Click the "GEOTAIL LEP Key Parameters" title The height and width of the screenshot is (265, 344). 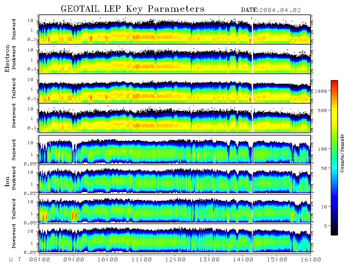133,9
